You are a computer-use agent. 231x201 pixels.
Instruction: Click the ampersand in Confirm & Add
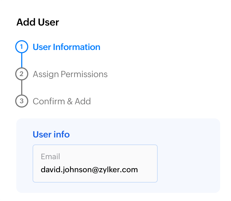click(70, 101)
